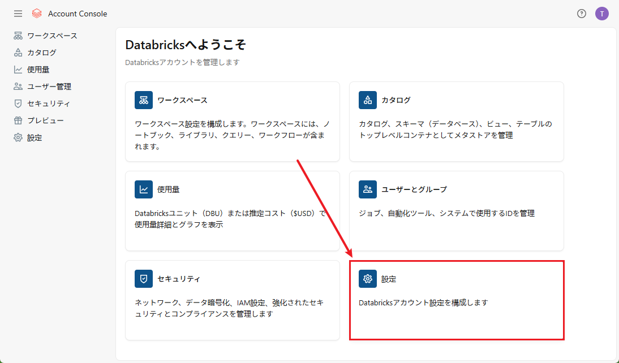Open the ユーザーとグループ card title

tap(414, 189)
